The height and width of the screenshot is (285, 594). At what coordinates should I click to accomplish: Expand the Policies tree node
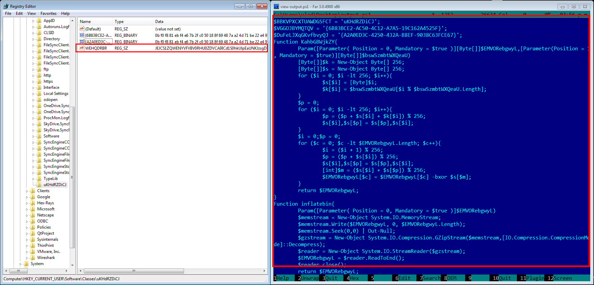[27, 228]
